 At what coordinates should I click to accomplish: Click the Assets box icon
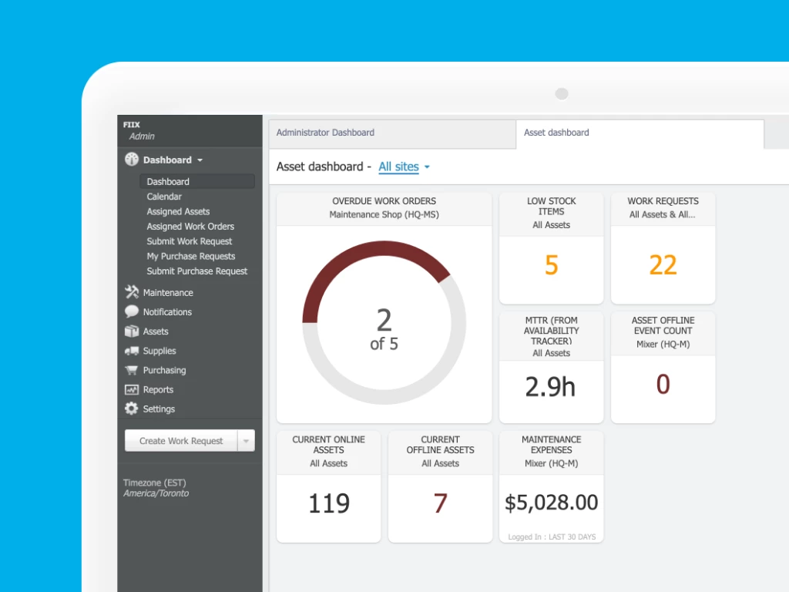pyautogui.click(x=131, y=331)
